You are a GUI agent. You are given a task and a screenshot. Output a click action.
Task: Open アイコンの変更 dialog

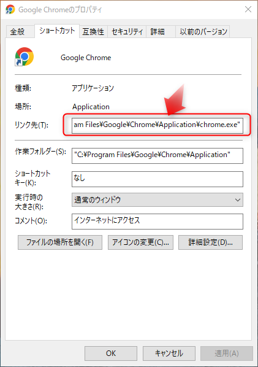pyautogui.click(x=140, y=242)
